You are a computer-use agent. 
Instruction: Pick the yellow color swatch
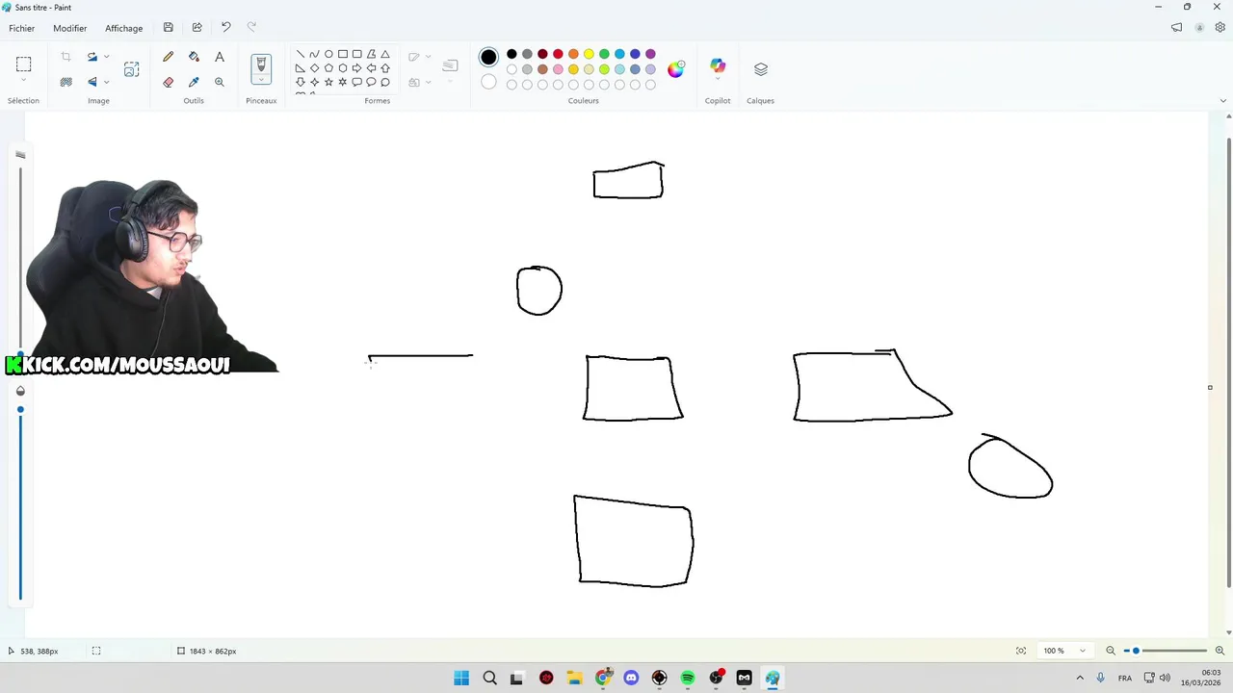point(589,54)
